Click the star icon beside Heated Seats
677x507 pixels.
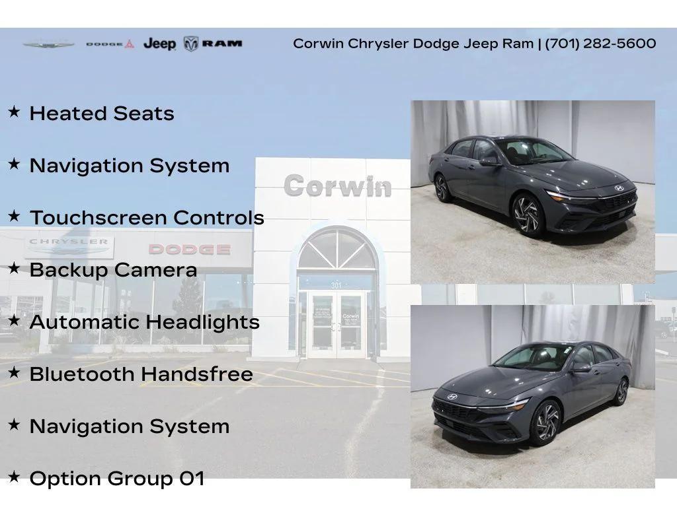pyautogui.click(x=14, y=112)
